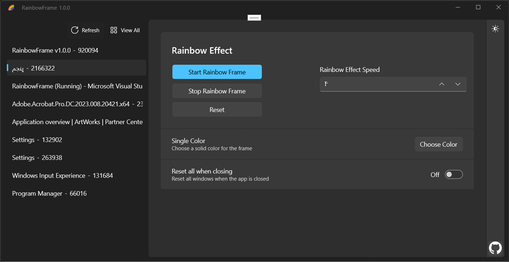
Task: Select Adobe.Acrobat.Pro.DC window entry
Action: (77, 104)
